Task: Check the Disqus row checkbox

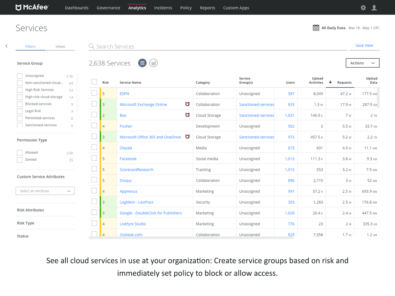Action: pyautogui.click(x=94, y=180)
